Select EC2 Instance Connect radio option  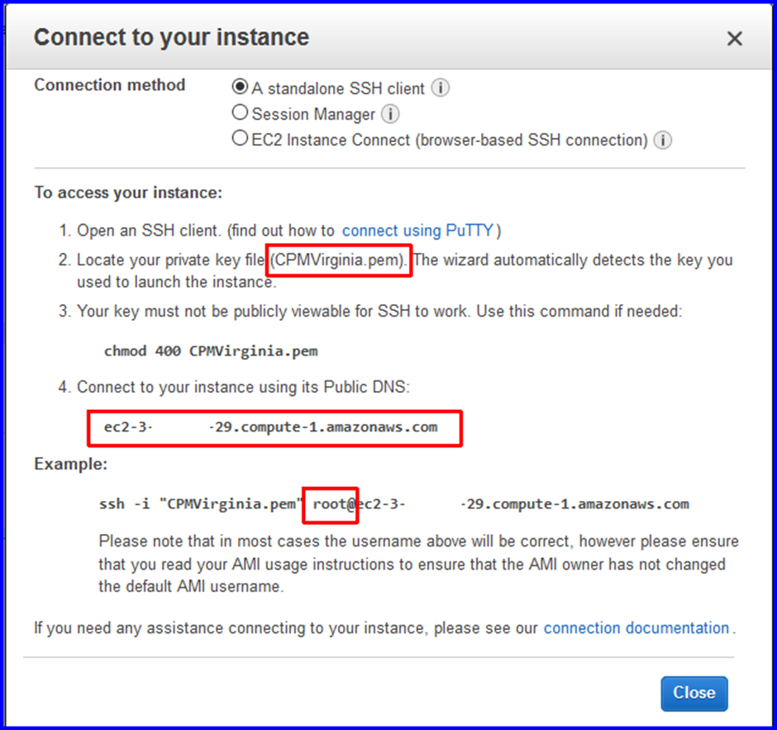(240, 140)
